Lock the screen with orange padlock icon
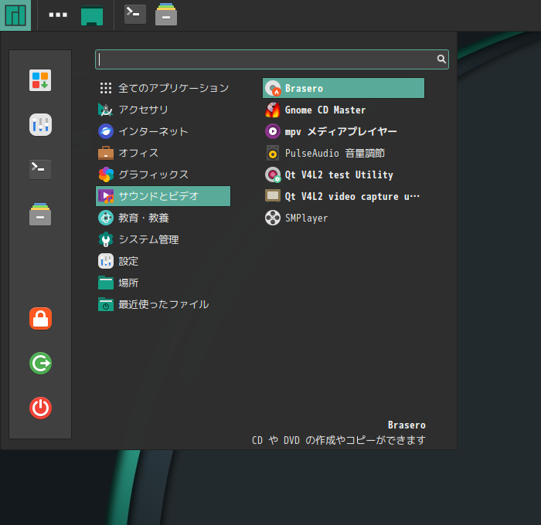 [40, 319]
